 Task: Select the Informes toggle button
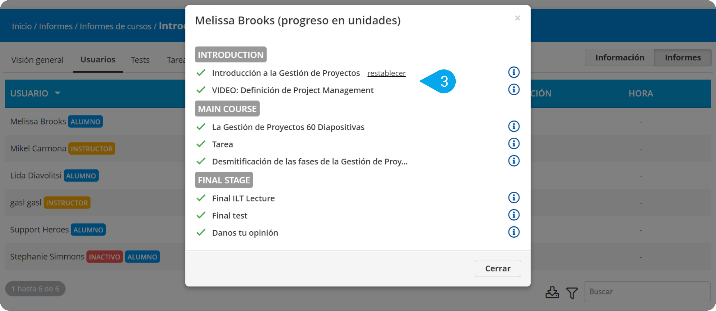point(683,57)
